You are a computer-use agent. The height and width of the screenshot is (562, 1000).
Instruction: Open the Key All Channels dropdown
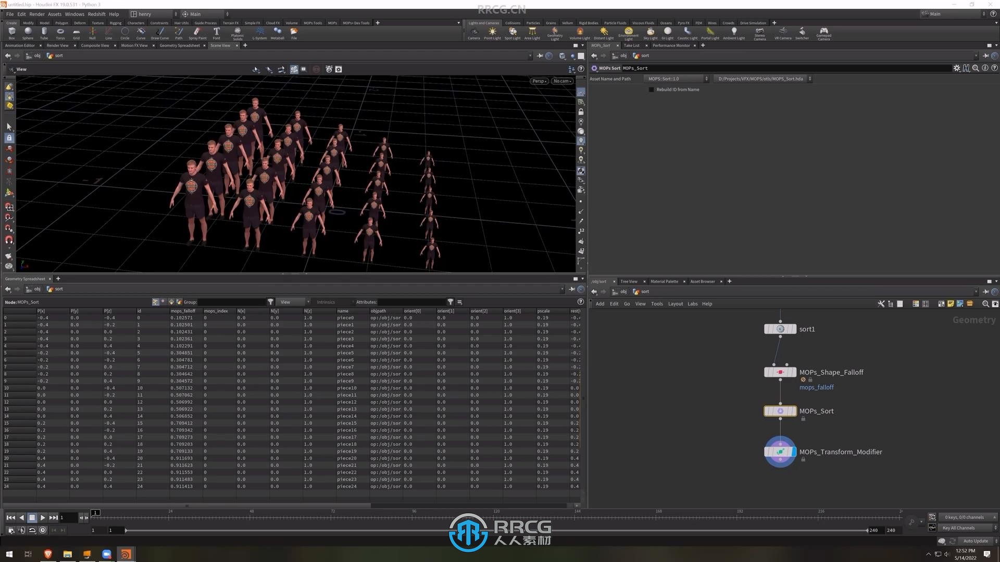(x=968, y=528)
